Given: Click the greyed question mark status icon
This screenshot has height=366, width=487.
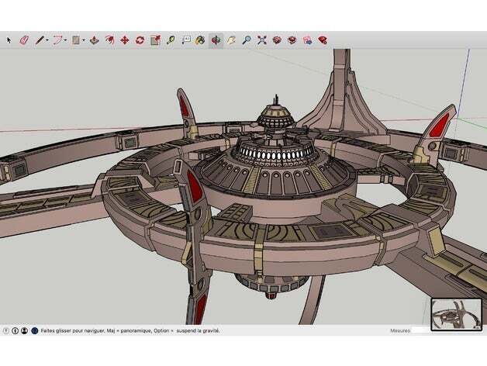Looking at the screenshot, I should pyautogui.click(x=6, y=331).
